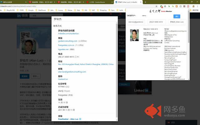
Task: Click the GeekerMaster popup scroll down arrow
Action: pos(189,79)
